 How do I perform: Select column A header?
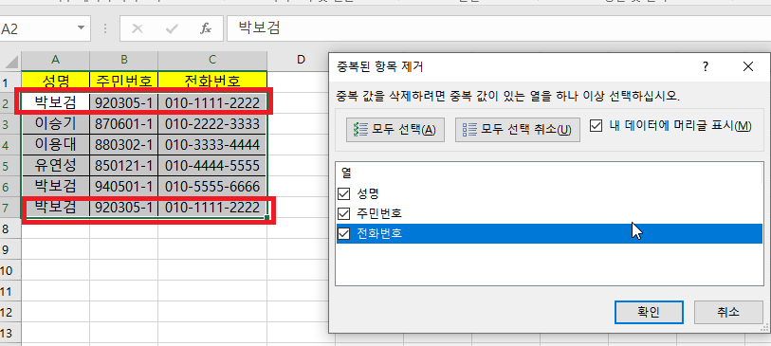point(56,60)
